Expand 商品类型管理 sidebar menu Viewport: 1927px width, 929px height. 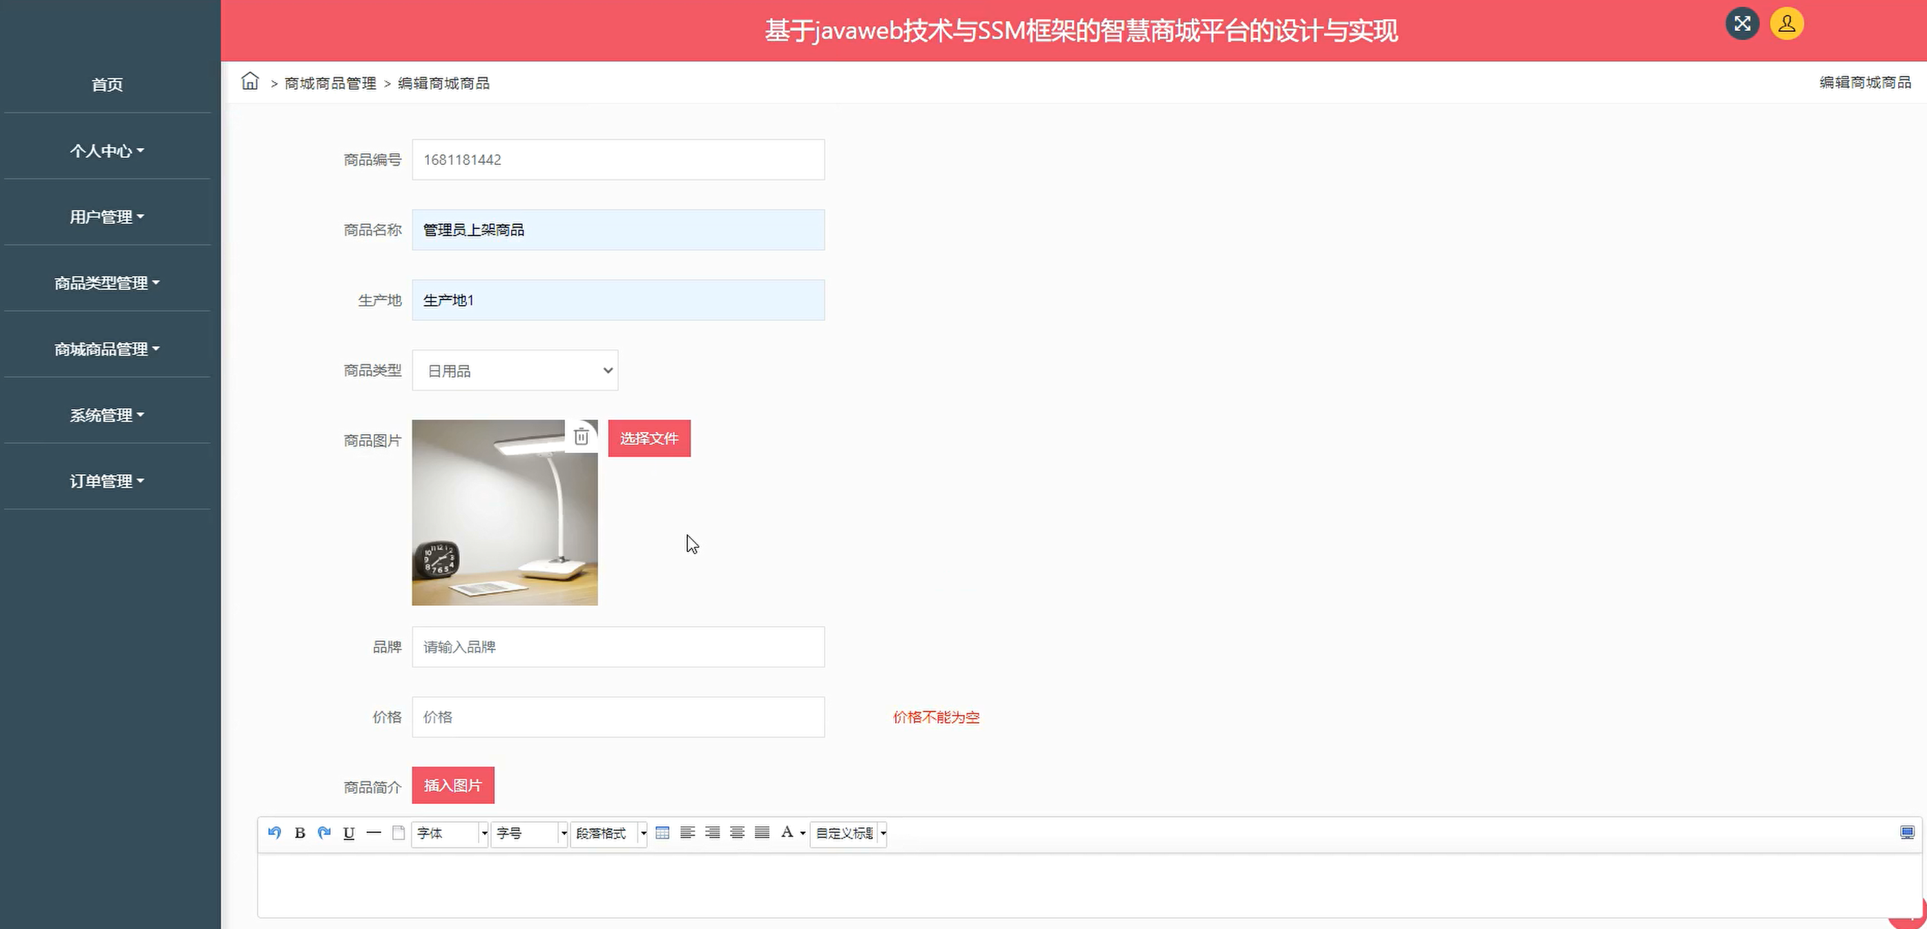[107, 283]
